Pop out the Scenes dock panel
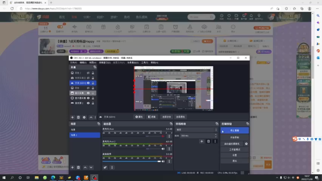Screen dimensions: 322x181 tap(99, 124)
